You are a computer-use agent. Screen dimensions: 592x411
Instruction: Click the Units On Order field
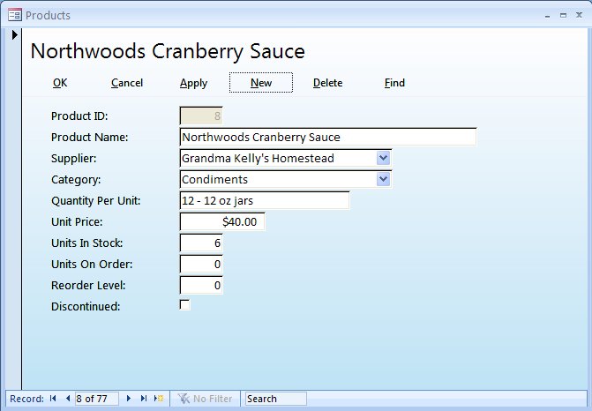[x=201, y=264]
